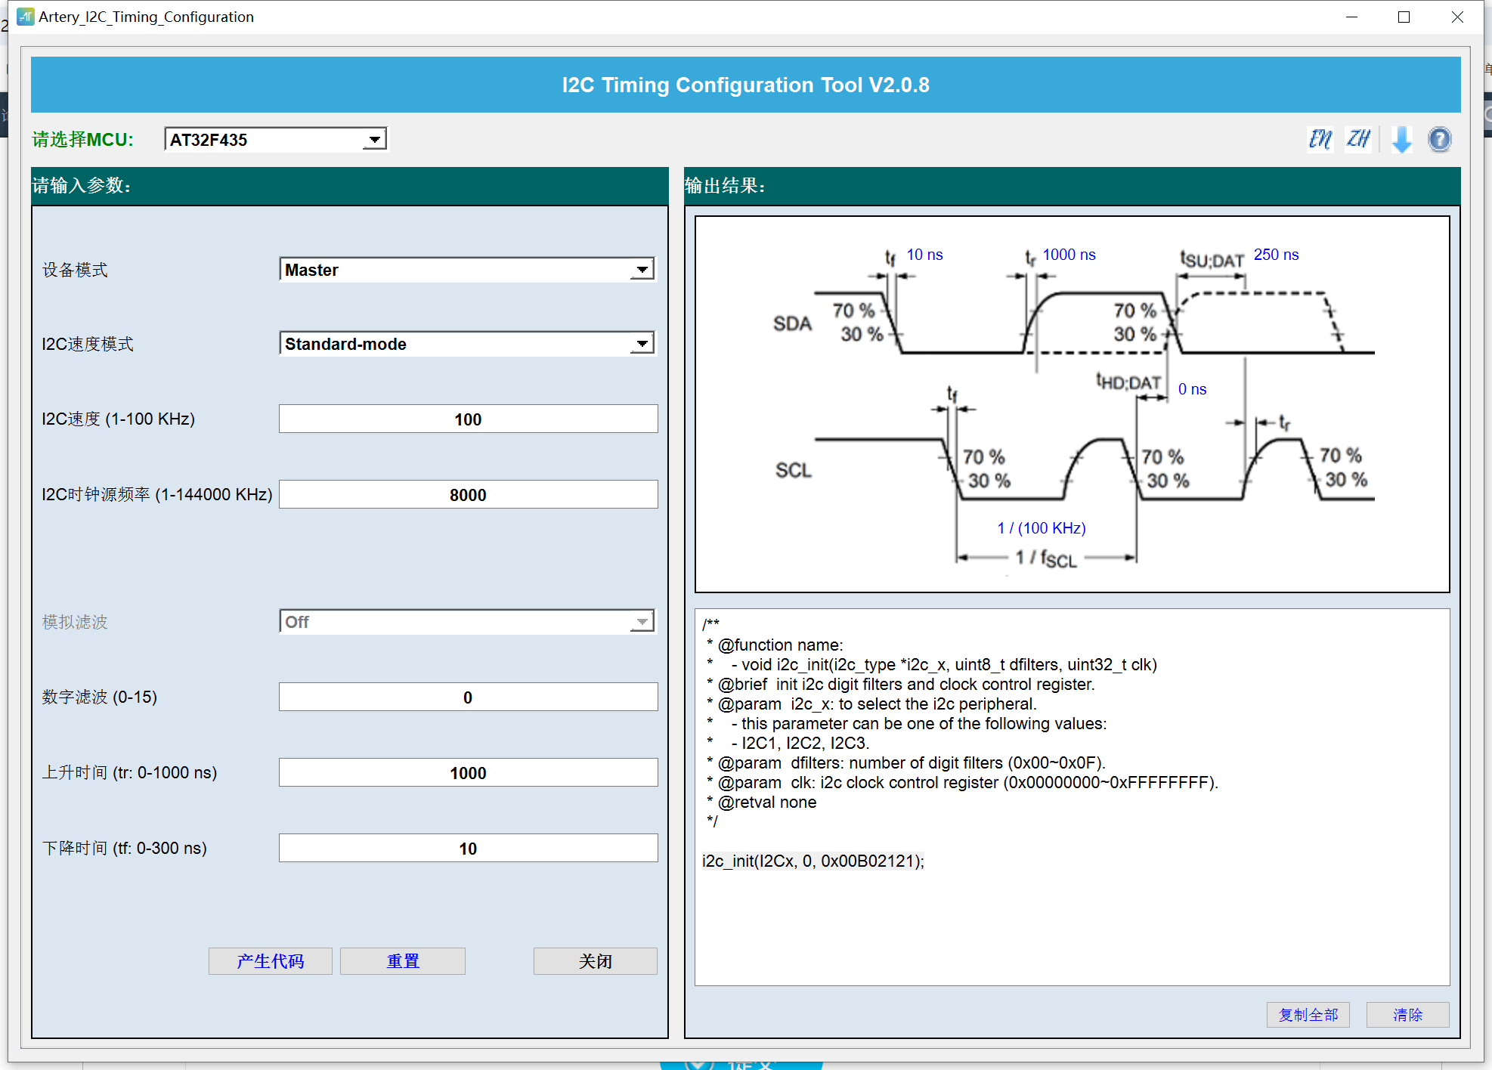Click the '1000 ns' rise time label in diagram
The image size is (1492, 1070).
[1069, 255]
